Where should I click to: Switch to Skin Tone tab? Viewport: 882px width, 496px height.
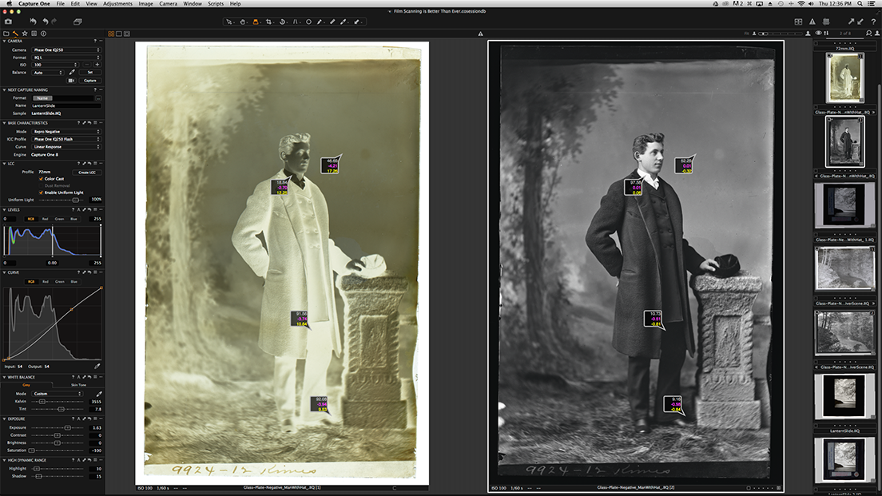[x=79, y=385]
